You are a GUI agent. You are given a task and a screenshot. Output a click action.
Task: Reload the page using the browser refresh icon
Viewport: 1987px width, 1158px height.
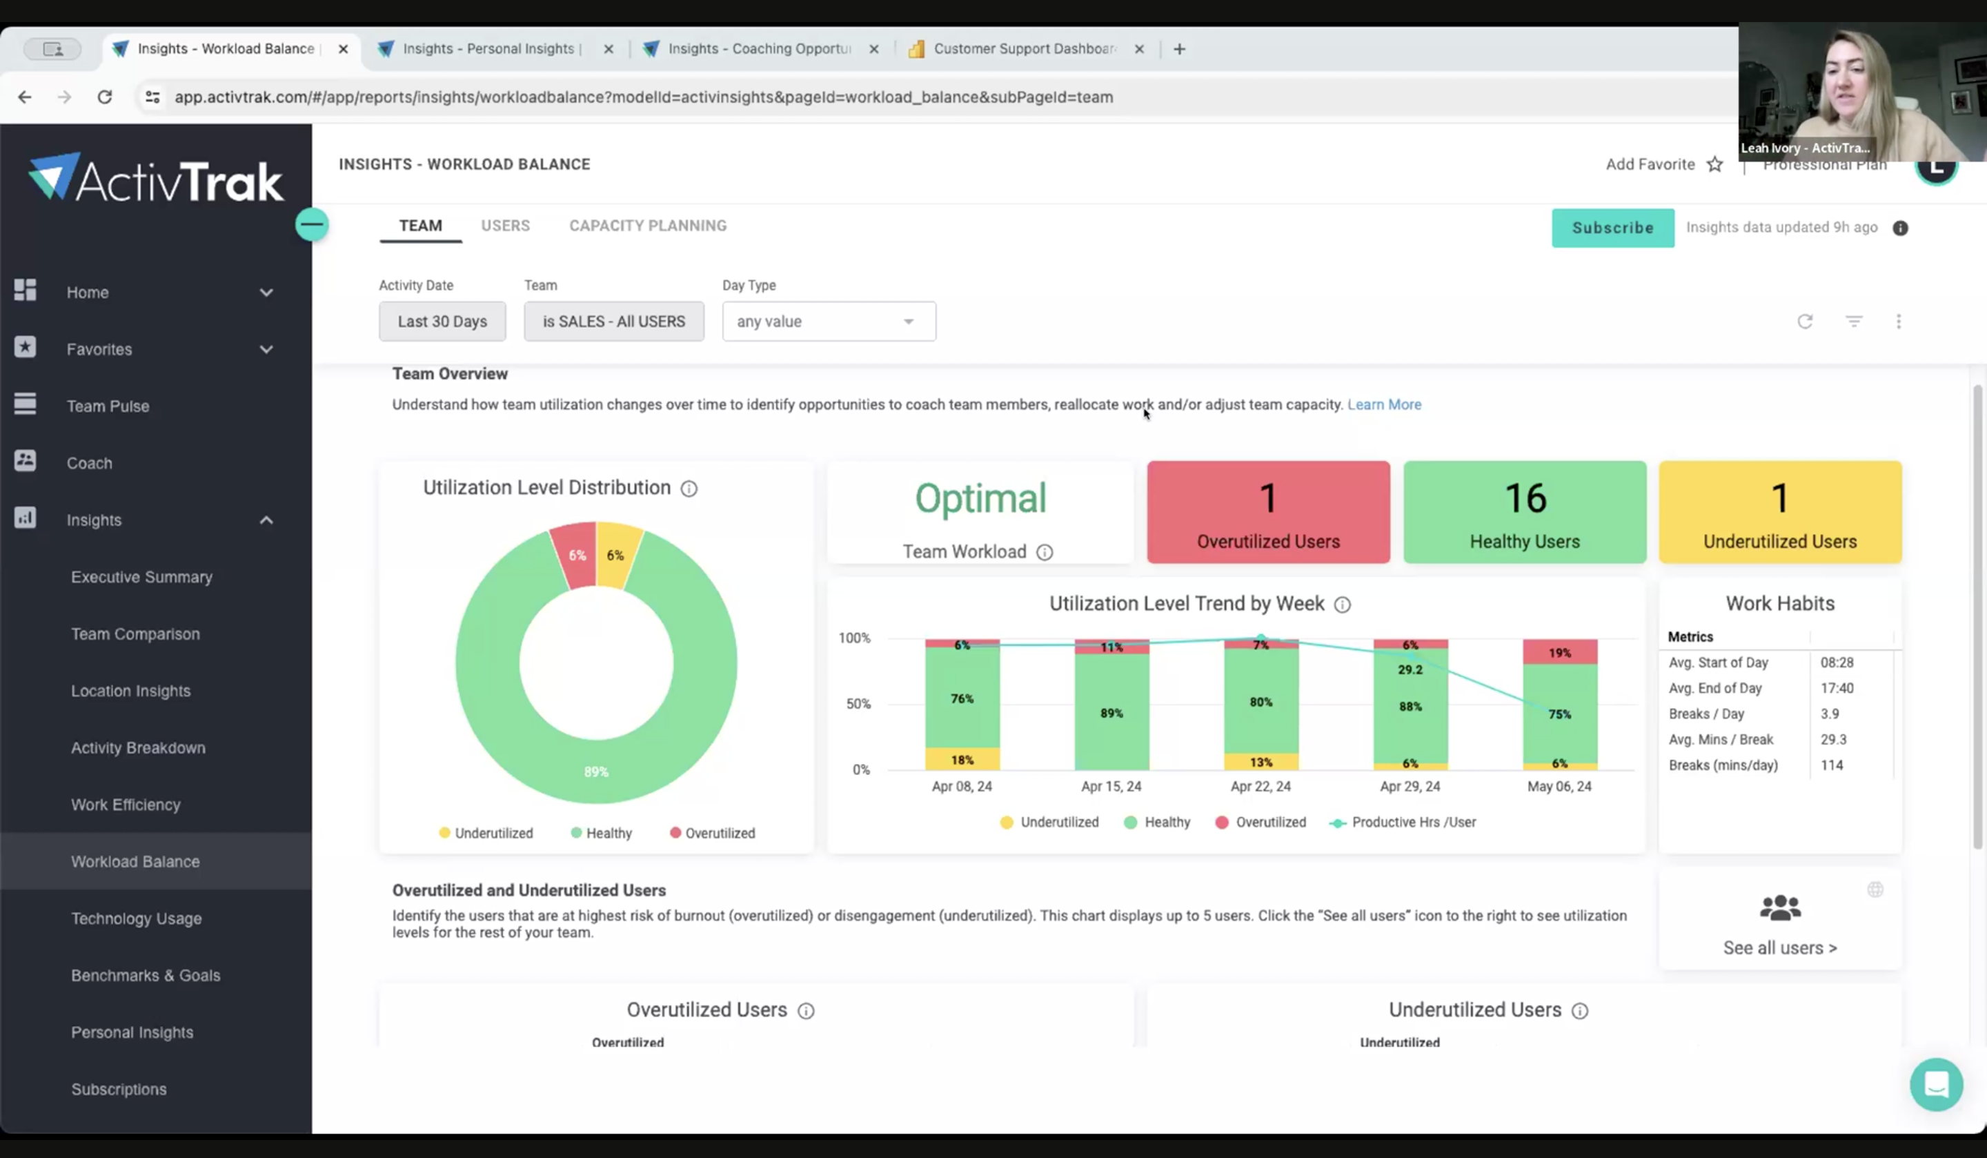(x=104, y=97)
